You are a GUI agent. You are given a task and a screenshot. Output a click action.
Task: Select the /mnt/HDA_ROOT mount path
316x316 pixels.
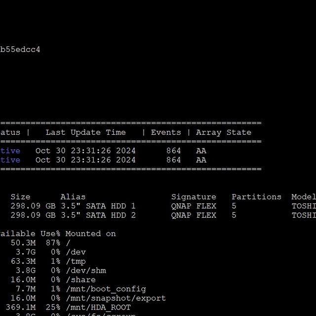(98, 307)
